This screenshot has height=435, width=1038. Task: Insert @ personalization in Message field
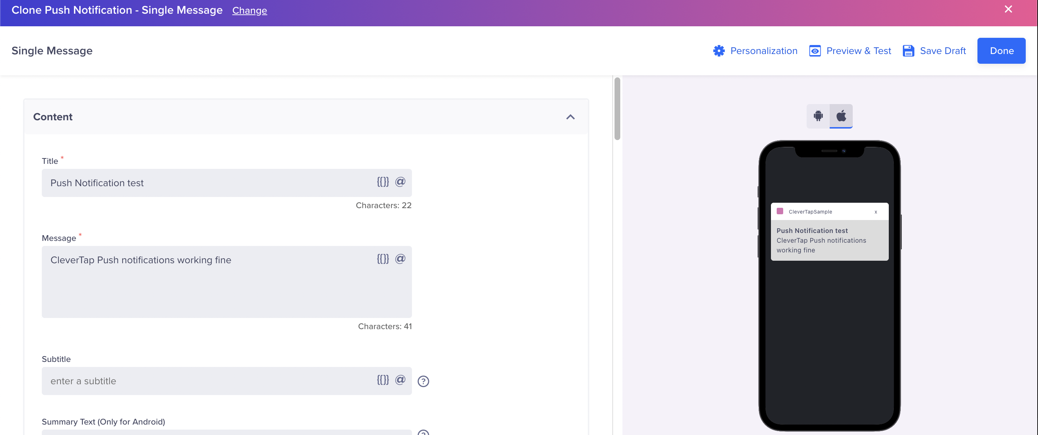400,259
